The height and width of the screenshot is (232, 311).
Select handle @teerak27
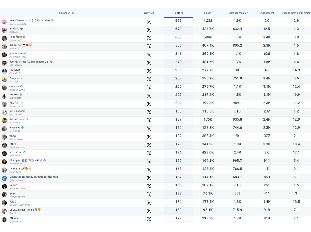(x=15, y=73)
